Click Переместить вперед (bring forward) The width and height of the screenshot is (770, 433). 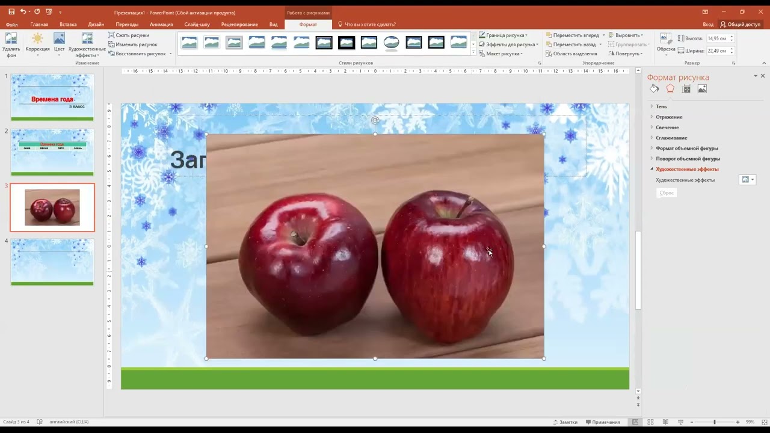click(x=572, y=35)
